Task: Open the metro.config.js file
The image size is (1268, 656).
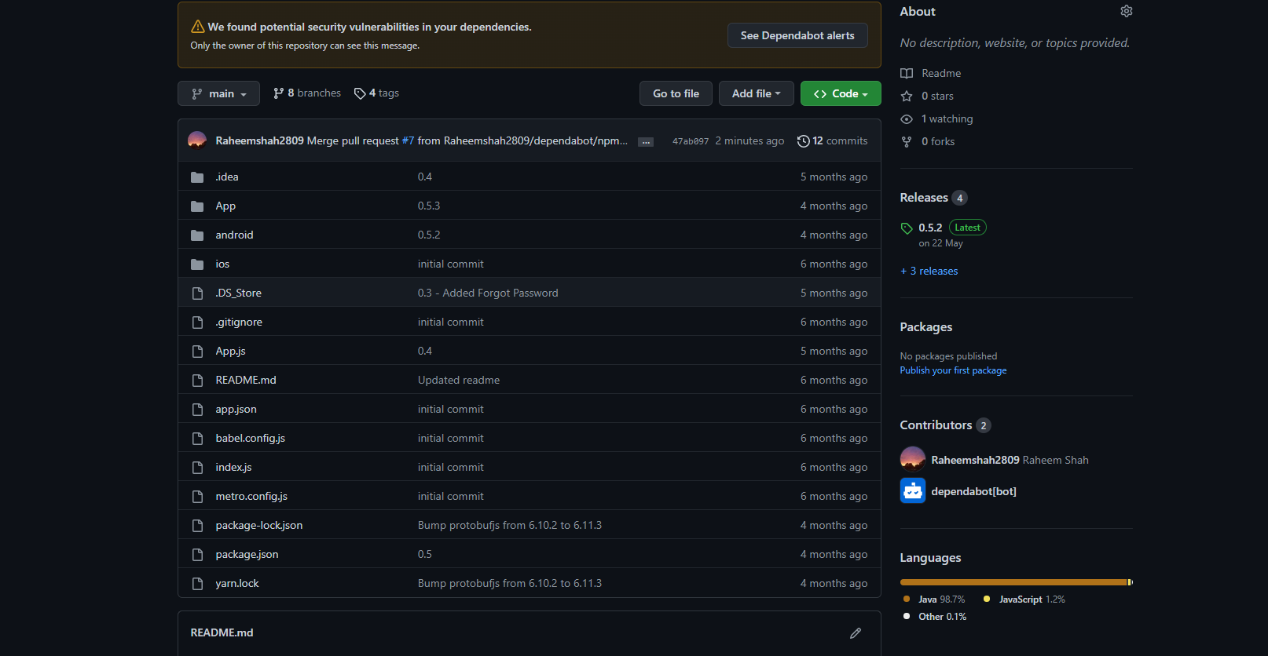Action: point(251,496)
